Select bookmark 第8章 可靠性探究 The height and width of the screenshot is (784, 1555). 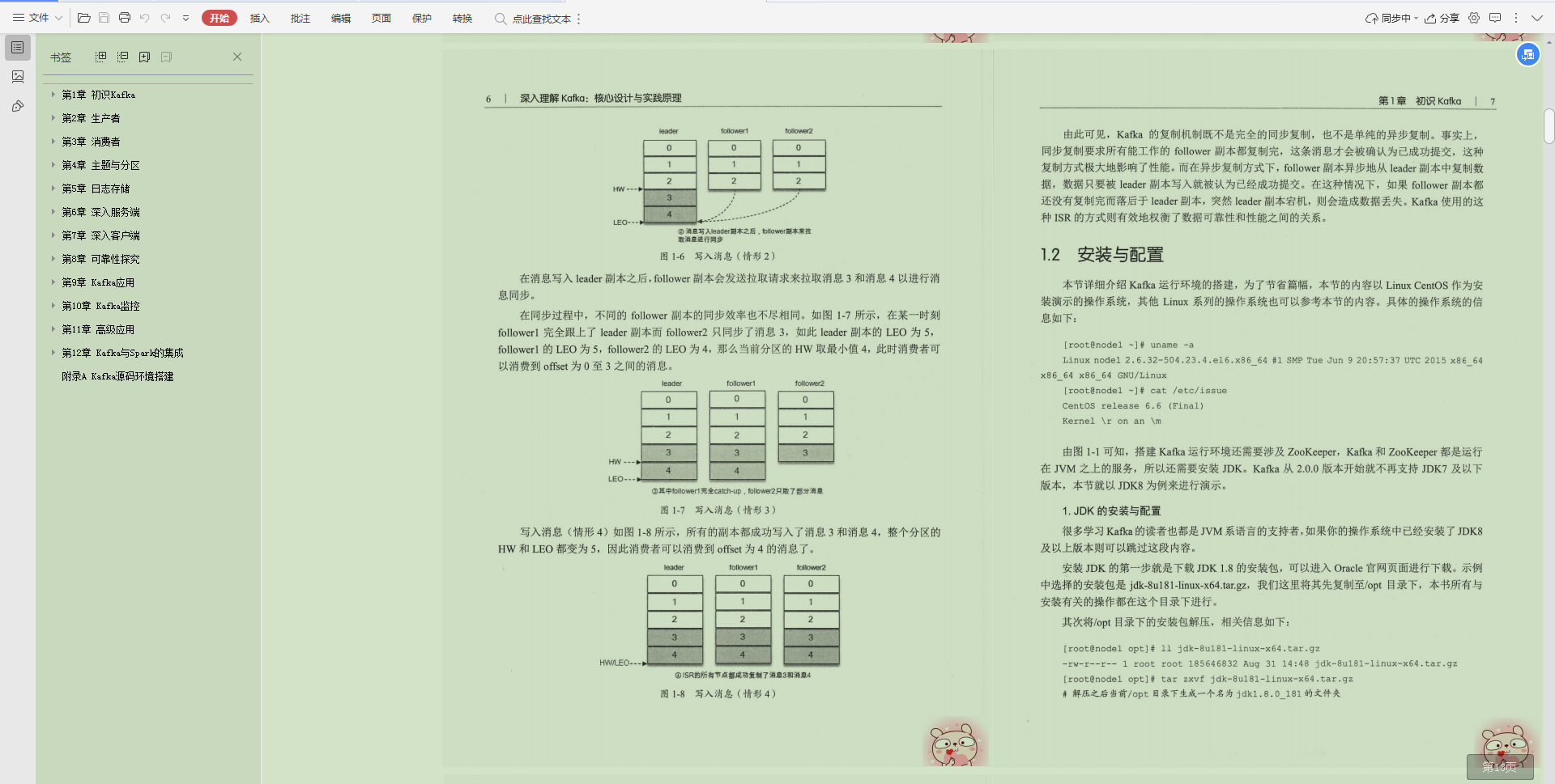(x=100, y=259)
